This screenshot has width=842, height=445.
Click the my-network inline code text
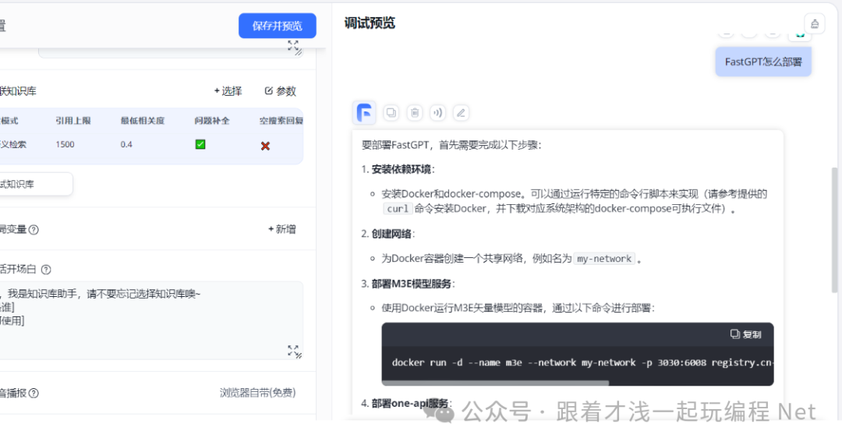[604, 259]
